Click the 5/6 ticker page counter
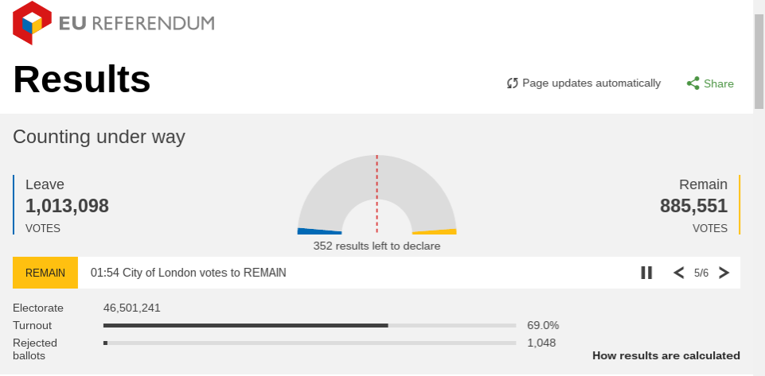The height and width of the screenshot is (376, 765). pos(701,273)
